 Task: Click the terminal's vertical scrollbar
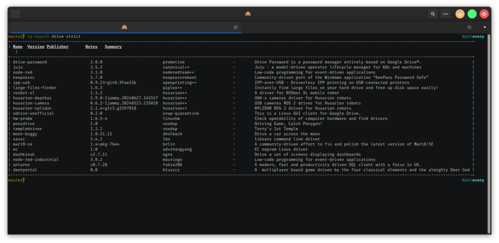coord(488,107)
